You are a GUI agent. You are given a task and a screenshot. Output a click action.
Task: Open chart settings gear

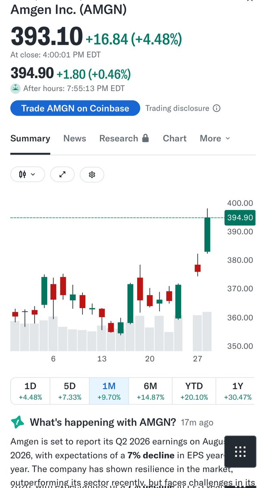click(x=92, y=174)
